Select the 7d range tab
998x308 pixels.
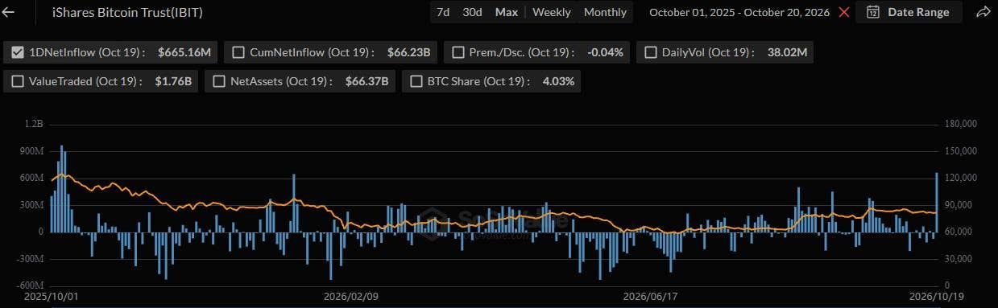click(443, 12)
